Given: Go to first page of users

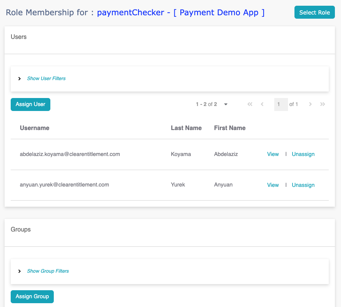Looking at the screenshot, I should click(x=250, y=104).
